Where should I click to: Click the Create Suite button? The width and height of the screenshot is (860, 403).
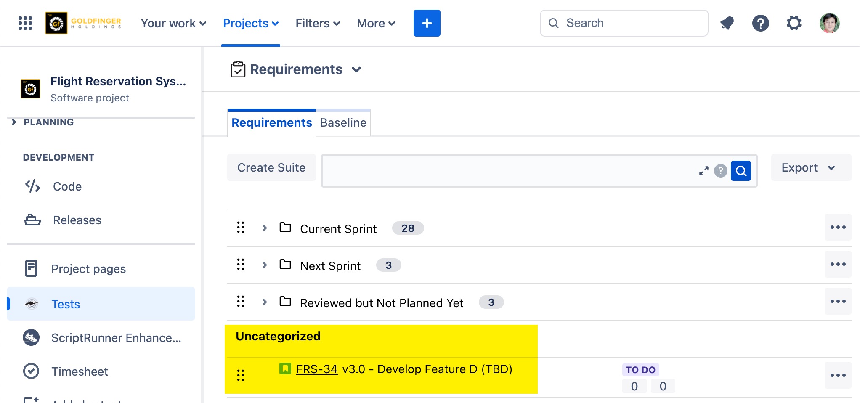[271, 167]
